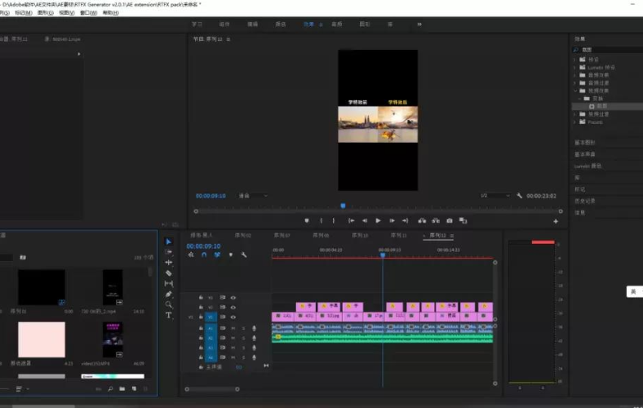Select the Type tool
Viewport: 643px width, 408px height.
169,315
